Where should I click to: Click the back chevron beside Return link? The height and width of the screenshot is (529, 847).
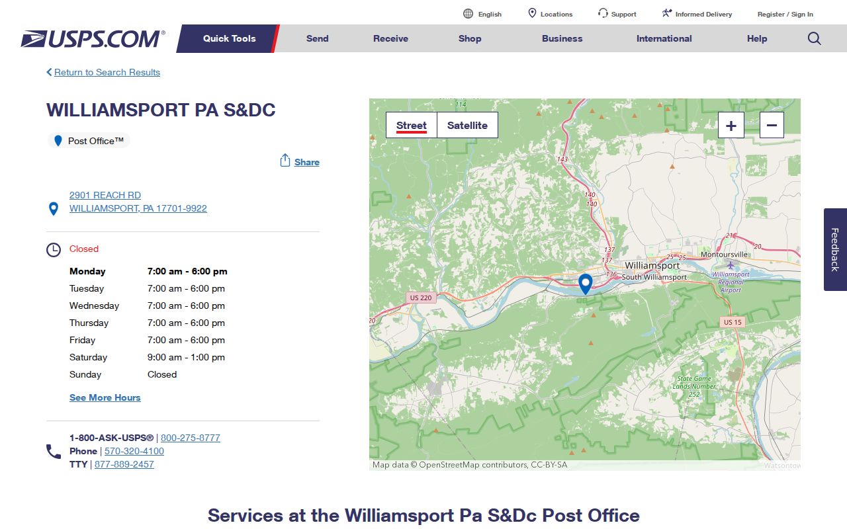click(49, 72)
